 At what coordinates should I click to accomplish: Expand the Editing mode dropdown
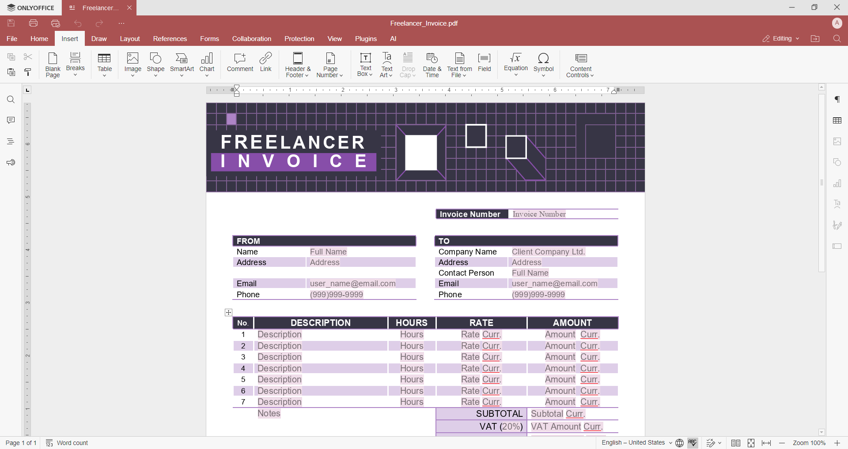[x=781, y=39]
